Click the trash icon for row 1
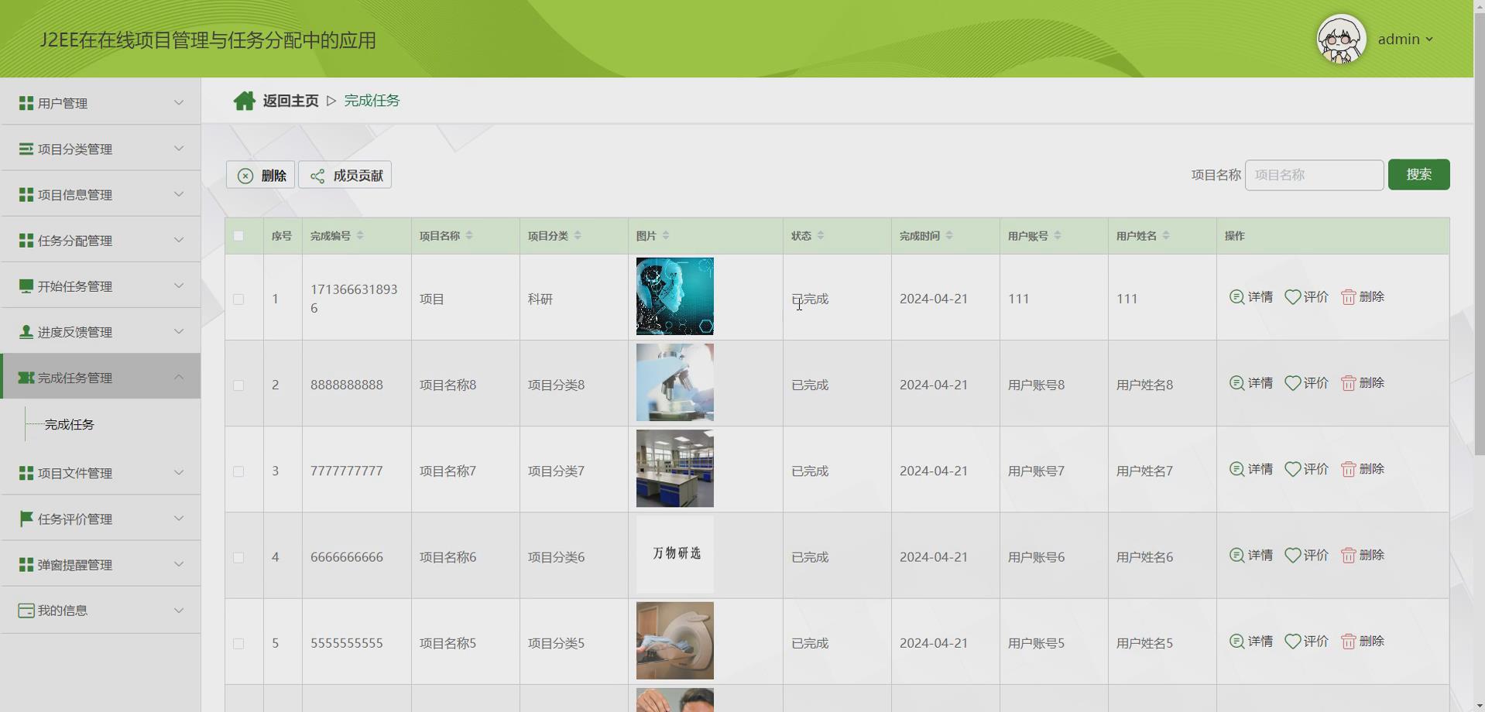 1349,297
